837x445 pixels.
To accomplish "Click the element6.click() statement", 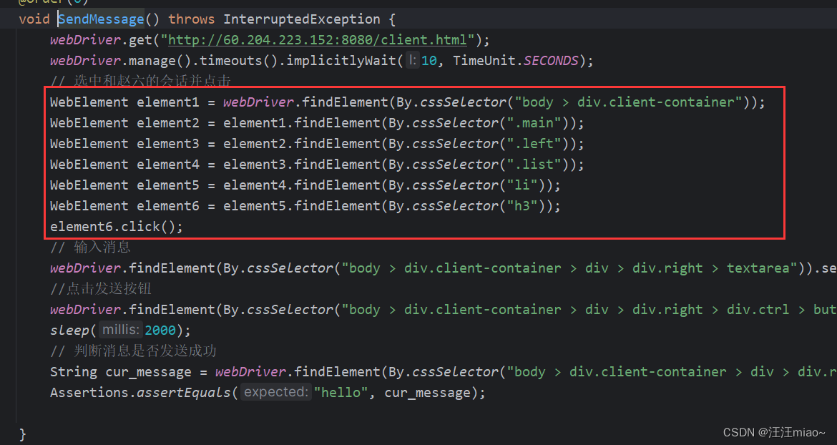I will (117, 227).
